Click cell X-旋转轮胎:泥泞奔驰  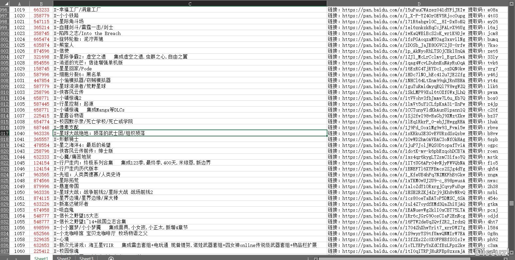190,39
